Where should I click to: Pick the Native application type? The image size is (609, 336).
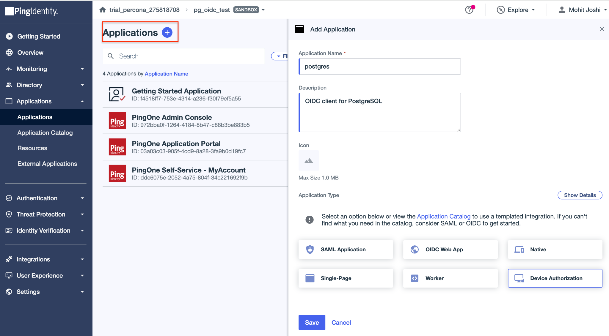tap(555, 250)
